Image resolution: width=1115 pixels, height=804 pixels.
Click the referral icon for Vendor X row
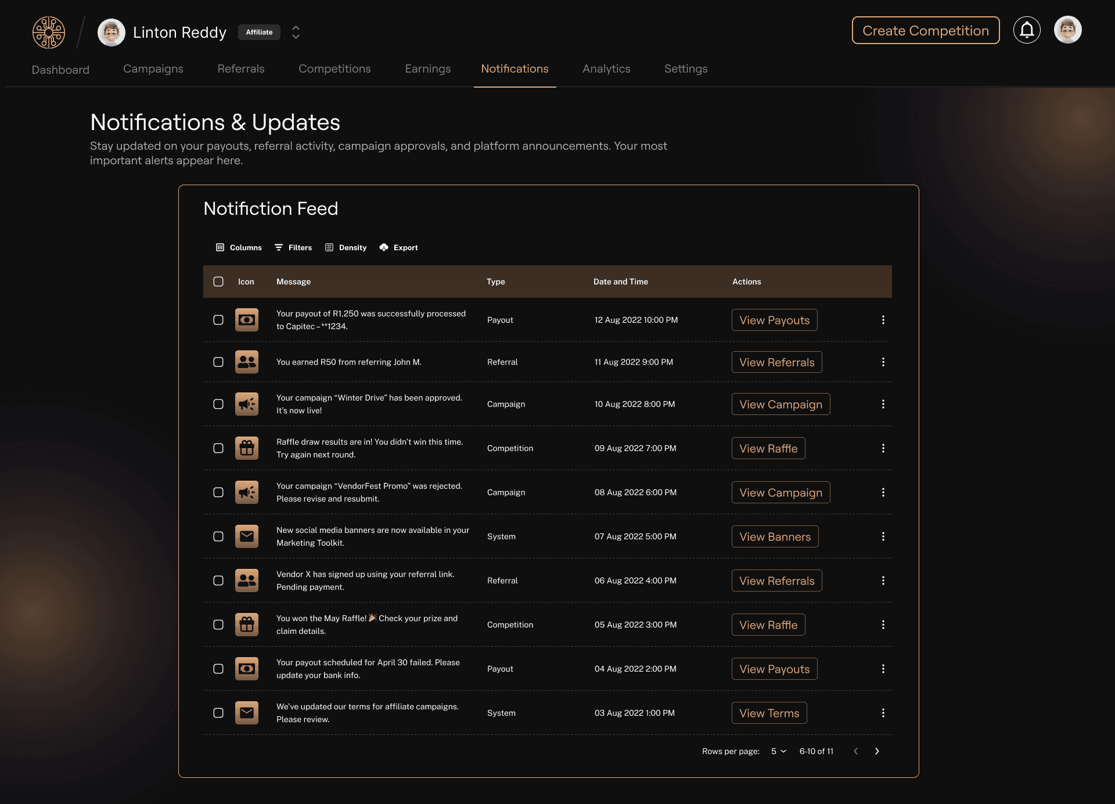point(247,581)
